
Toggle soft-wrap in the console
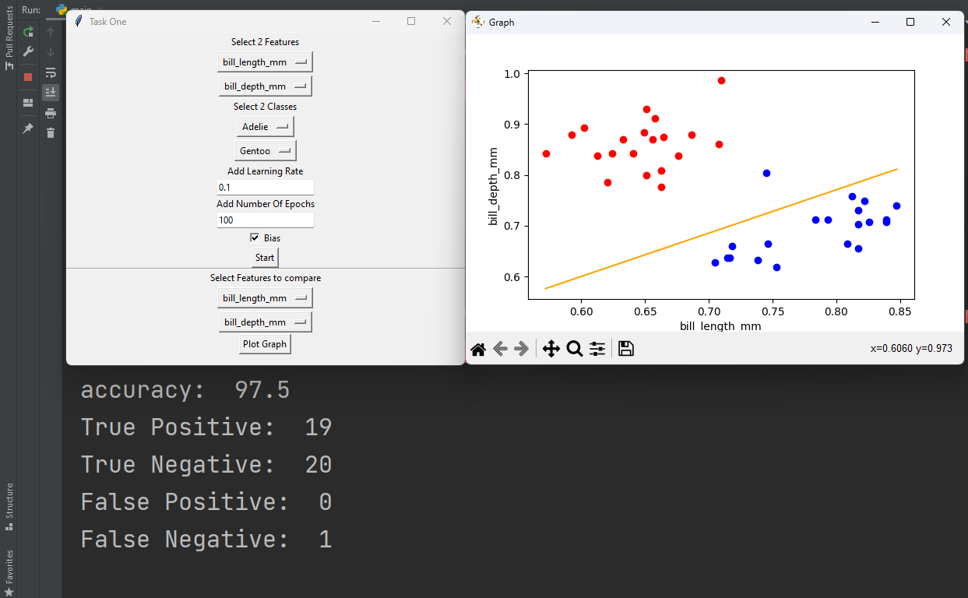(x=51, y=72)
